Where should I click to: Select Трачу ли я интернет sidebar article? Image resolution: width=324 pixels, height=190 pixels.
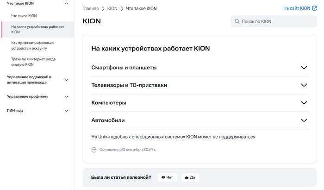pyautogui.click(x=33, y=62)
